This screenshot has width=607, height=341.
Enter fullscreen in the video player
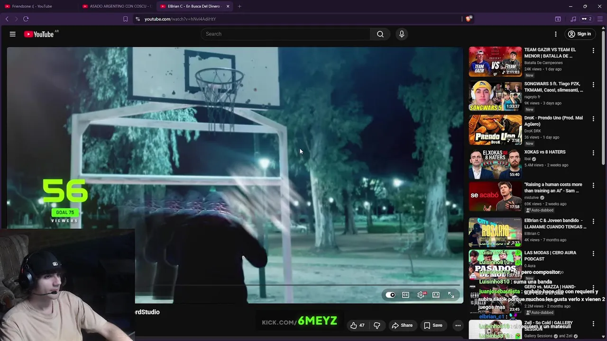[451, 295]
